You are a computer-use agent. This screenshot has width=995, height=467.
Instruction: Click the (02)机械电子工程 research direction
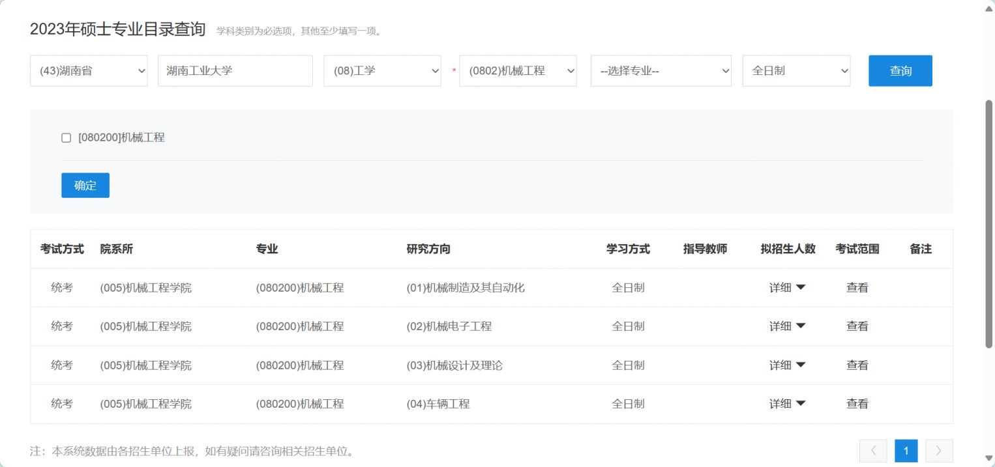pos(449,326)
